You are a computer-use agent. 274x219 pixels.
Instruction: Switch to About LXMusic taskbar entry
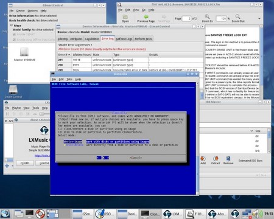pos(218,214)
